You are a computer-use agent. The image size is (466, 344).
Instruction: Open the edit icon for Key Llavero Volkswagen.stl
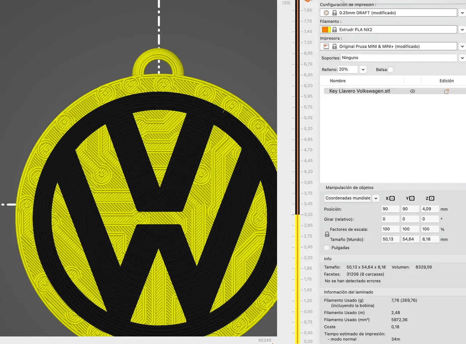coord(446,91)
